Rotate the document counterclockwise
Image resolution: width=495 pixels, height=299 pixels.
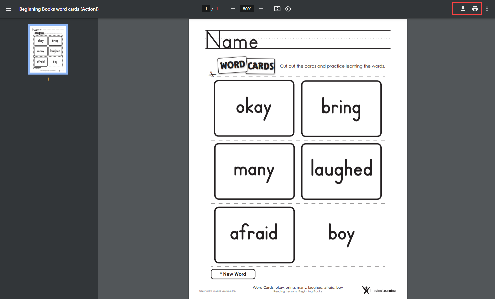click(288, 9)
